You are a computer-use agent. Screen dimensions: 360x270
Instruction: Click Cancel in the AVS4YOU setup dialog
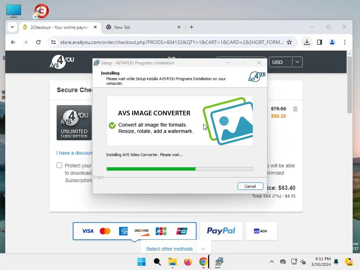pos(250,186)
